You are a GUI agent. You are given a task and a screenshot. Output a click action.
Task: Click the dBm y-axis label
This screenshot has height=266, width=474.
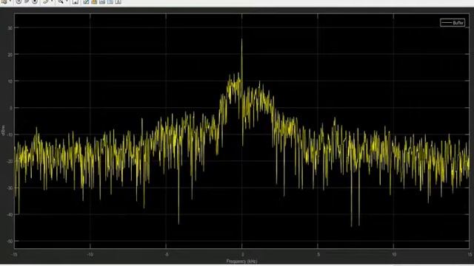tap(3, 130)
